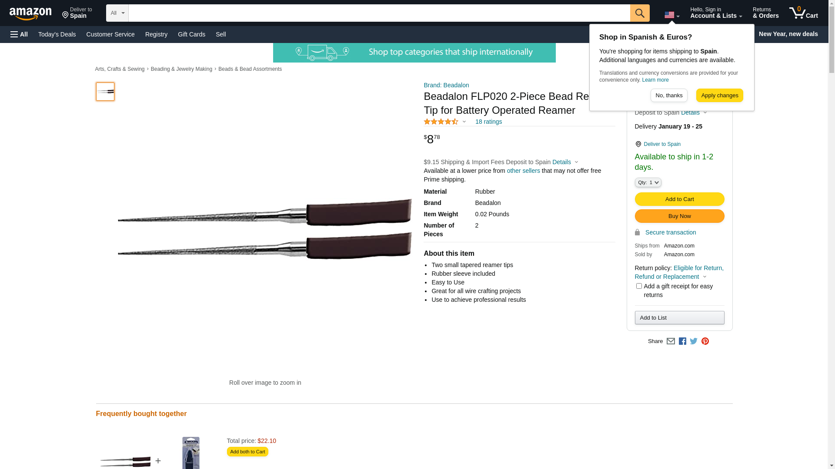Open the search category All dropdown
Screen dimensions: 835x469
117,13
